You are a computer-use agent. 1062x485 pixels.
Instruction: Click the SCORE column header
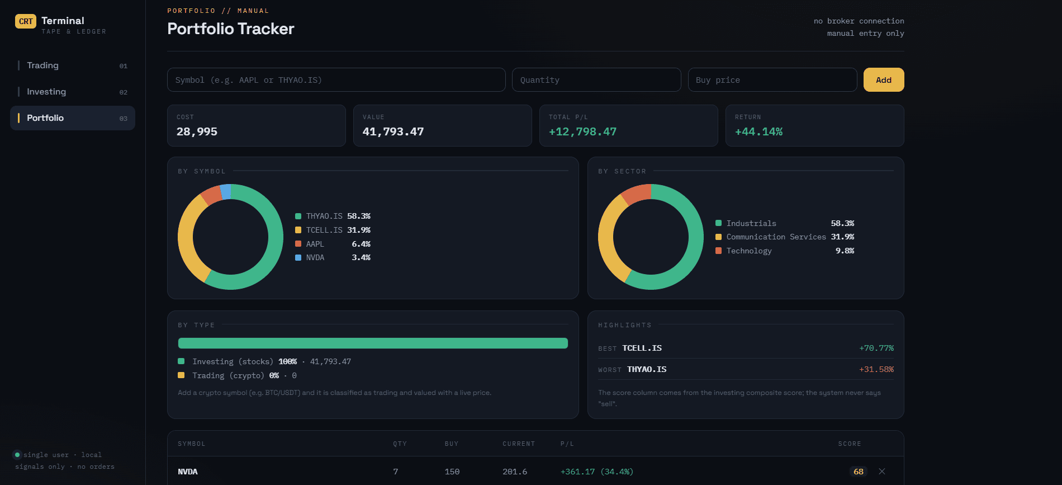(x=850, y=444)
